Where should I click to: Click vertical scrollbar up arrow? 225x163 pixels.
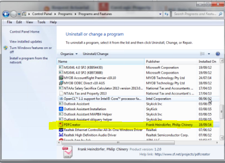pyautogui.click(x=221, y=61)
